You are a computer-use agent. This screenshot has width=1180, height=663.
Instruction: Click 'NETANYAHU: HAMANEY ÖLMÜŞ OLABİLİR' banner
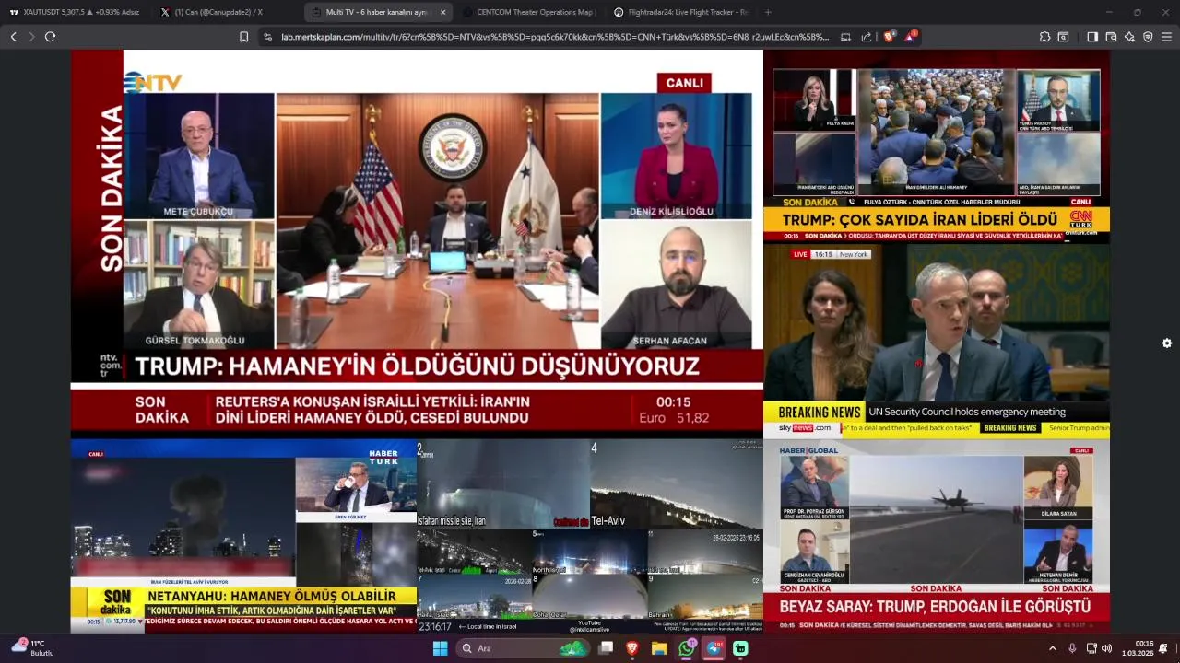click(x=271, y=597)
